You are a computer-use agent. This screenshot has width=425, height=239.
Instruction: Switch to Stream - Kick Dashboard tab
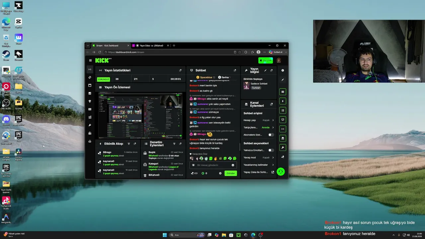(x=111, y=45)
